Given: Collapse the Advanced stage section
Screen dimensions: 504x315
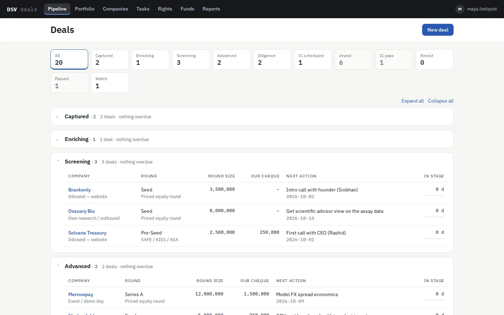Looking at the screenshot, I should pyautogui.click(x=58, y=266).
